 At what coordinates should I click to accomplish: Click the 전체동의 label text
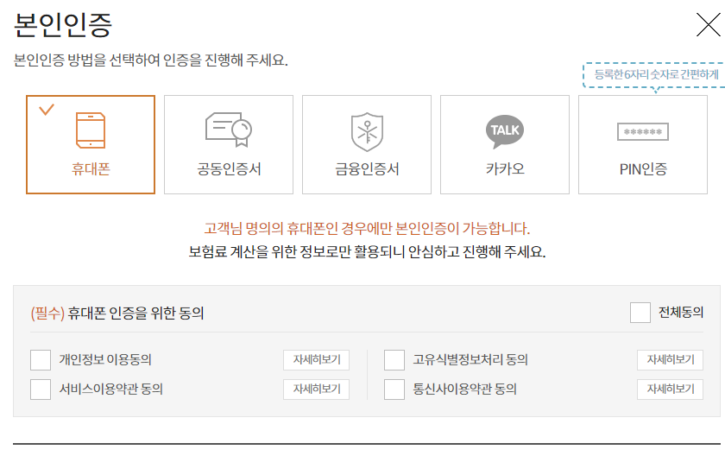[x=681, y=313]
